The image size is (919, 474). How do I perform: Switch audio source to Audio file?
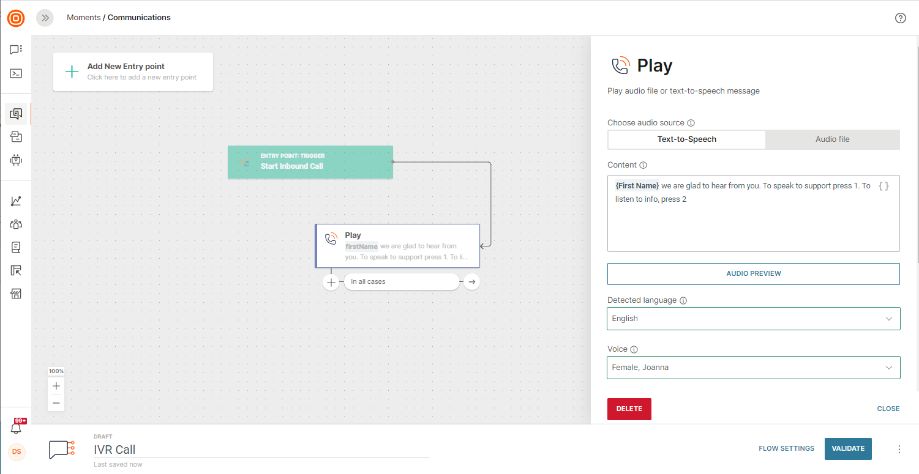point(832,139)
